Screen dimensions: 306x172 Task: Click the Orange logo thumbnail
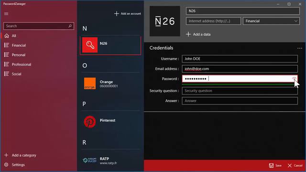click(90, 84)
